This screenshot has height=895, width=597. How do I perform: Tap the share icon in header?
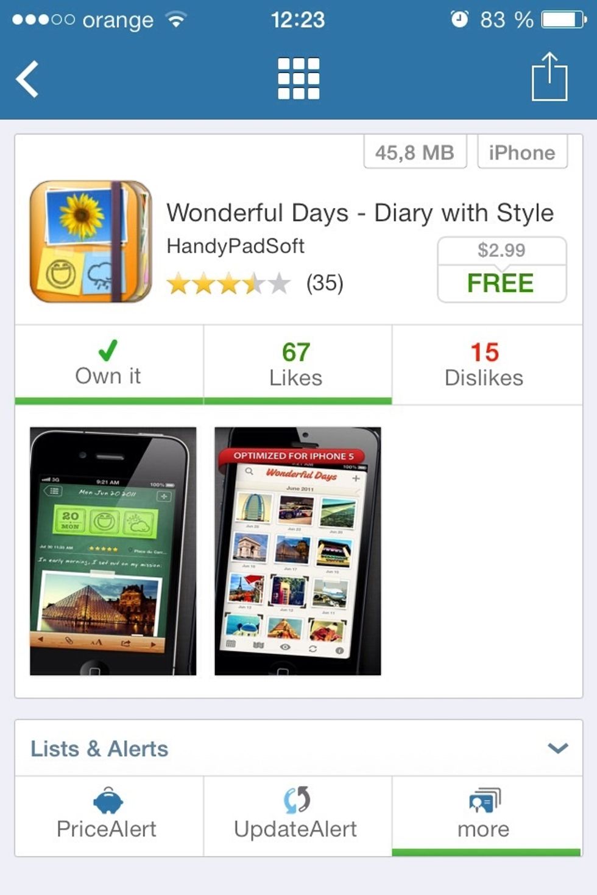pos(549,77)
